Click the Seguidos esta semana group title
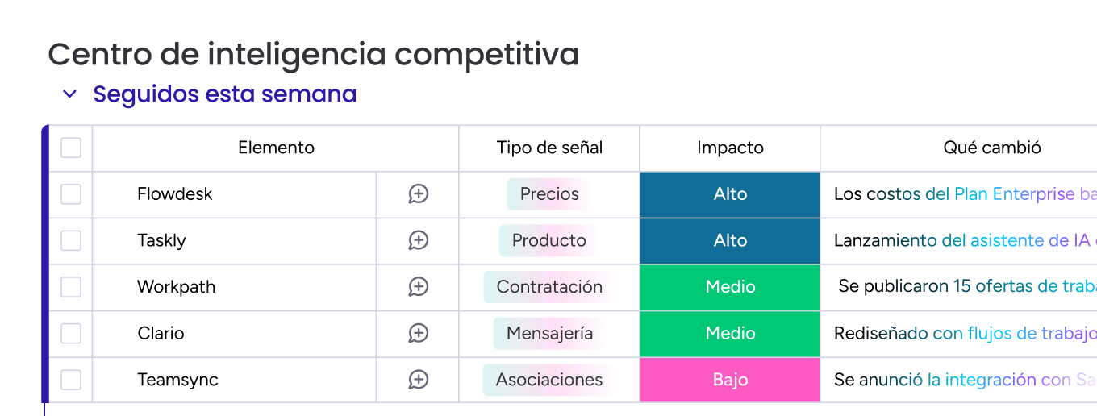Viewport: 1097px width, 416px height. (x=225, y=94)
